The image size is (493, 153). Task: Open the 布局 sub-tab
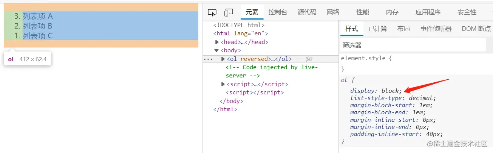click(403, 29)
